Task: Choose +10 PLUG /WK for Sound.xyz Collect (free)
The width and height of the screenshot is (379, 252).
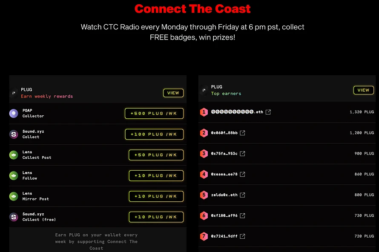Action: point(156,217)
